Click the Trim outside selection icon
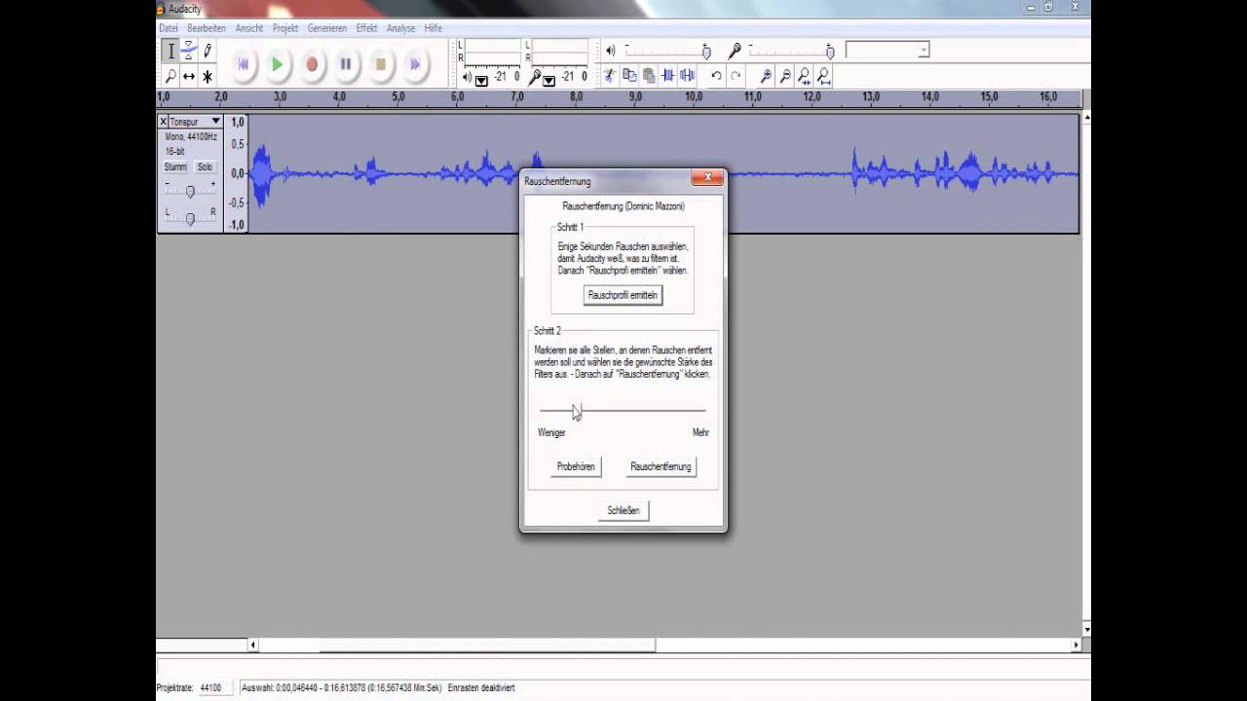 point(668,75)
